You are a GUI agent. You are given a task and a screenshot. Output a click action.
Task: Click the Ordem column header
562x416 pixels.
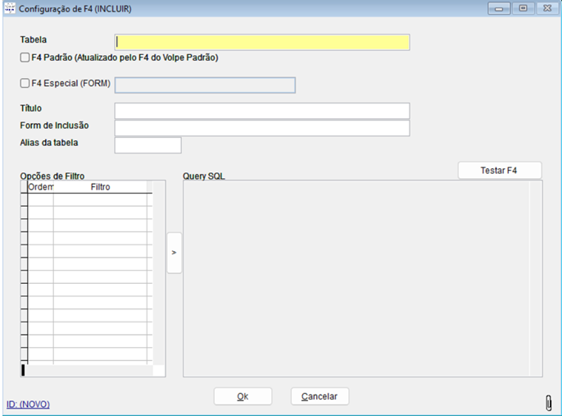(x=40, y=187)
